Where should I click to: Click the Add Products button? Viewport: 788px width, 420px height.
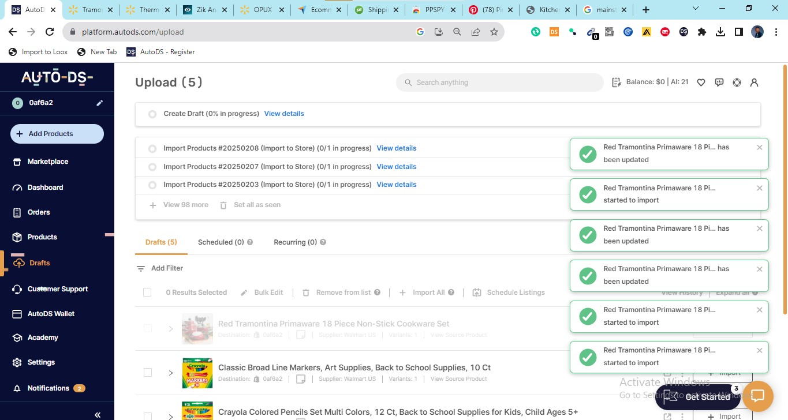click(x=57, y=134)
